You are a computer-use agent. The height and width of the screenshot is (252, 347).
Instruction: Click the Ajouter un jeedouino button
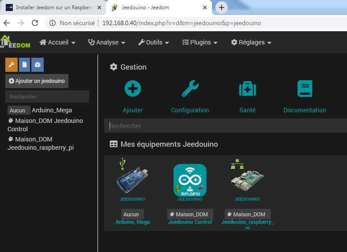[x=37, y=81]
